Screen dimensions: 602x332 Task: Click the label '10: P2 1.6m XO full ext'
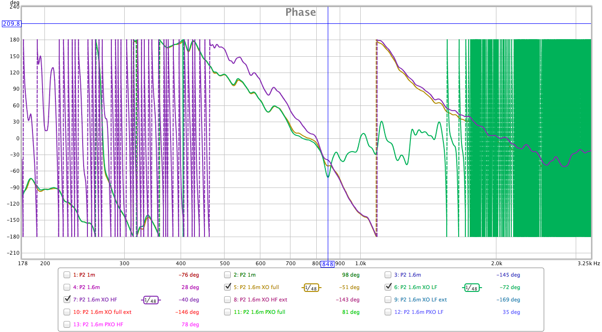pos(102,312)
